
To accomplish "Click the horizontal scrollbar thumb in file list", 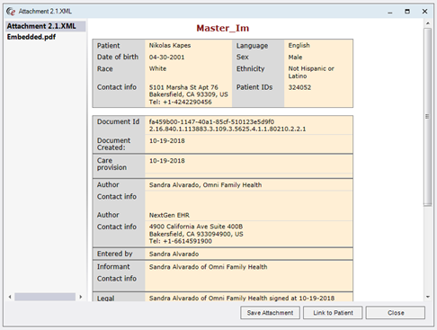I will point(45,297).
